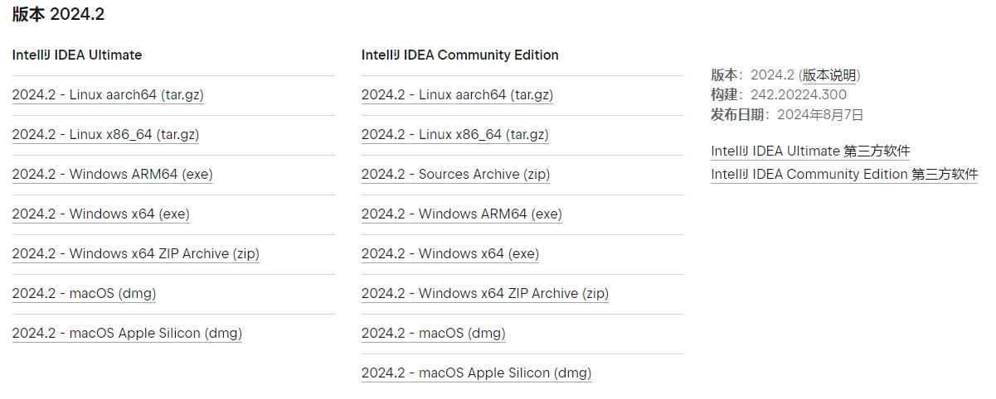Image resolution: width=996 pixels, height=399 pixels.
Task: Download Community 2024.2 Linux x86_64 tar.gz
Action: (454, 134)
